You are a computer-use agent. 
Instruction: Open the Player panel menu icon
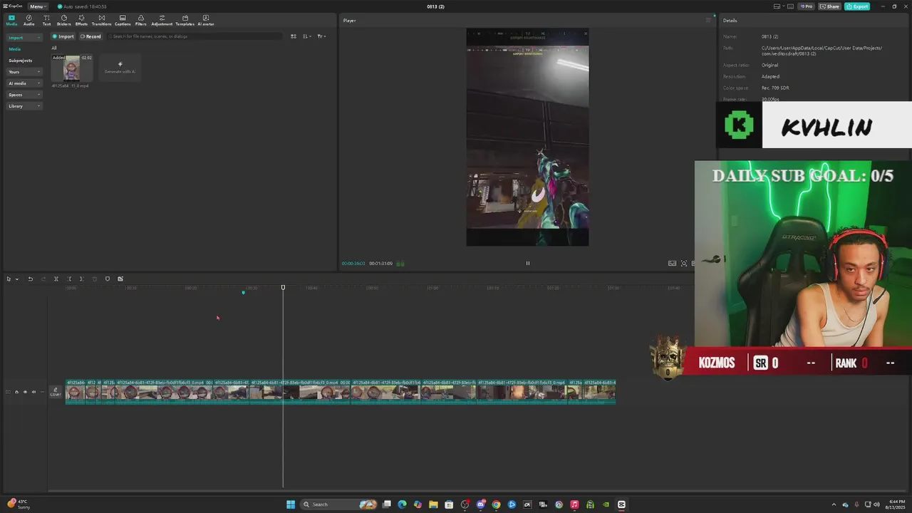pyautogui.click(x=708, y=20)
